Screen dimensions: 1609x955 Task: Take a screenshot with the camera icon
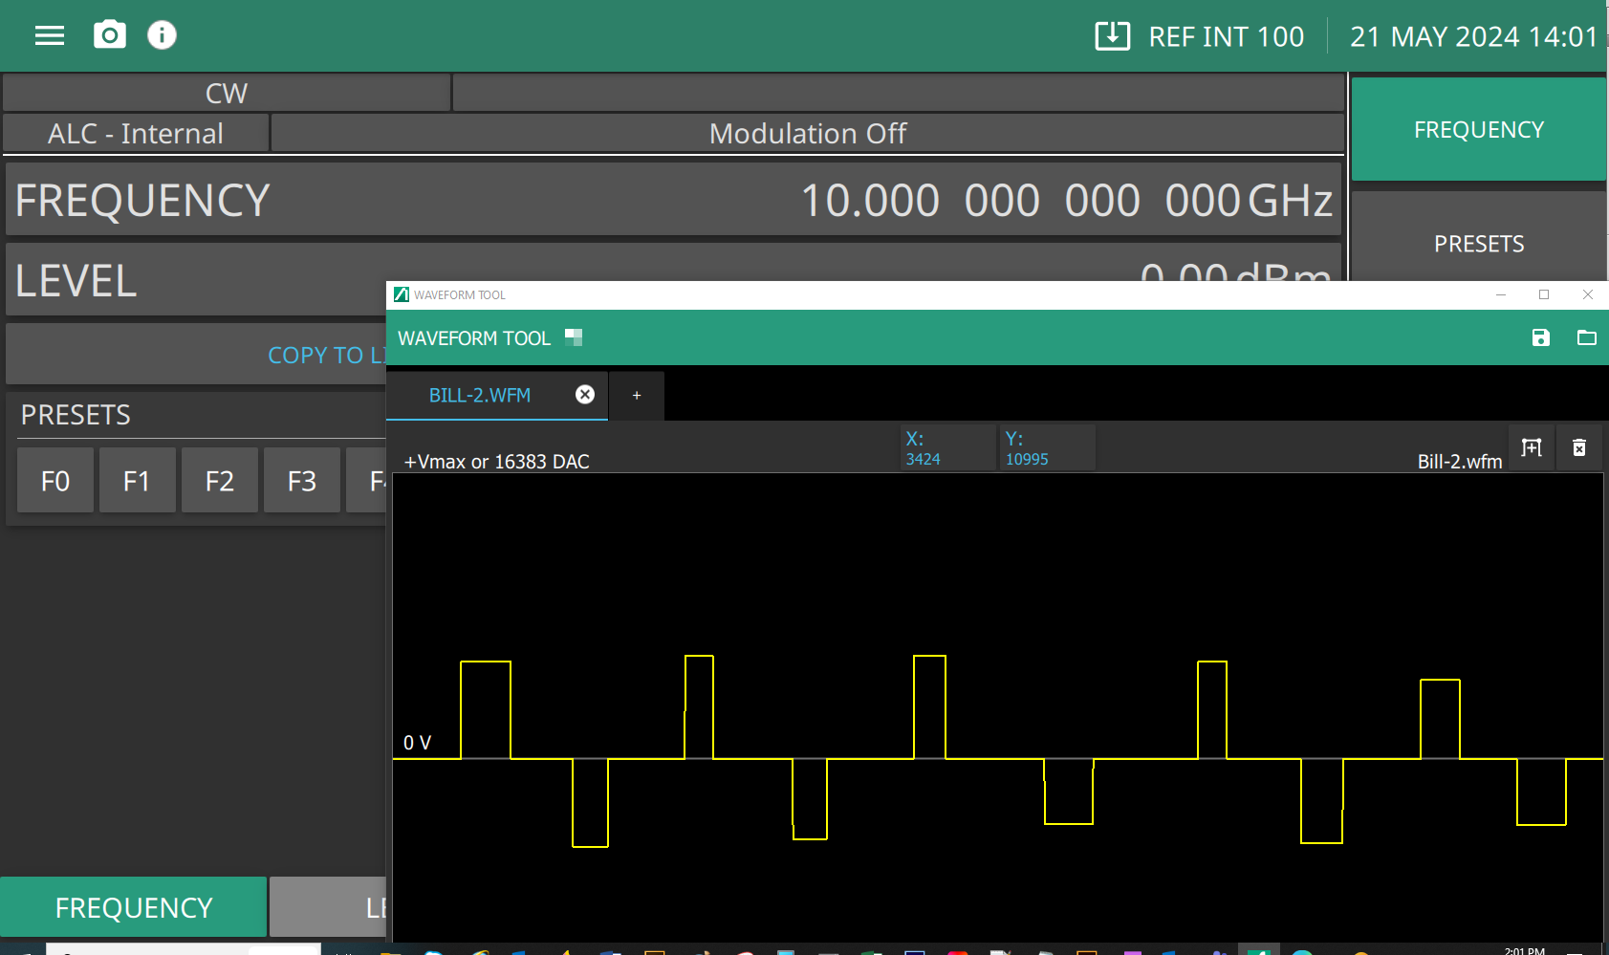coord(110,35)
